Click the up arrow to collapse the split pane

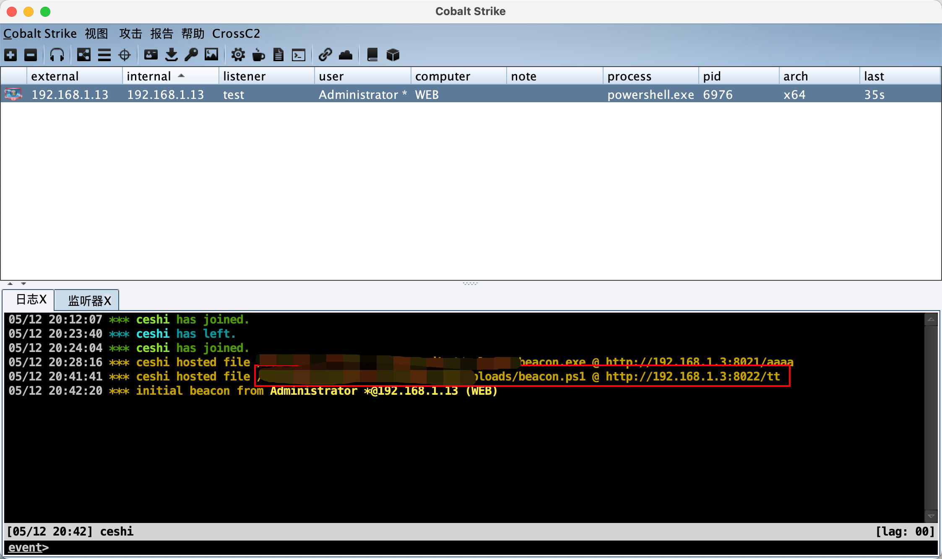(x=10, y=284)
